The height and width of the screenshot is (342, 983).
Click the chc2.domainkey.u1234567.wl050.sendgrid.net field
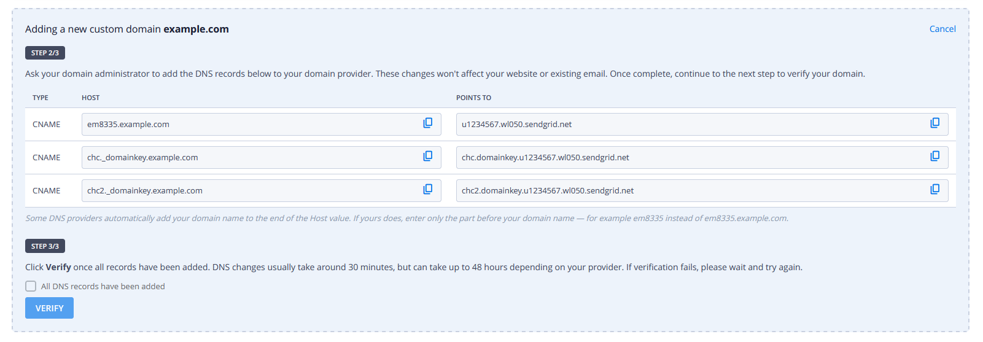coord(702,190)
